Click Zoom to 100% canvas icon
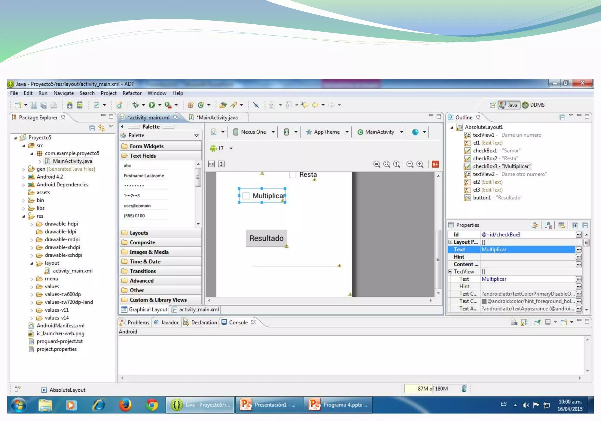 [x=397, y=164]
